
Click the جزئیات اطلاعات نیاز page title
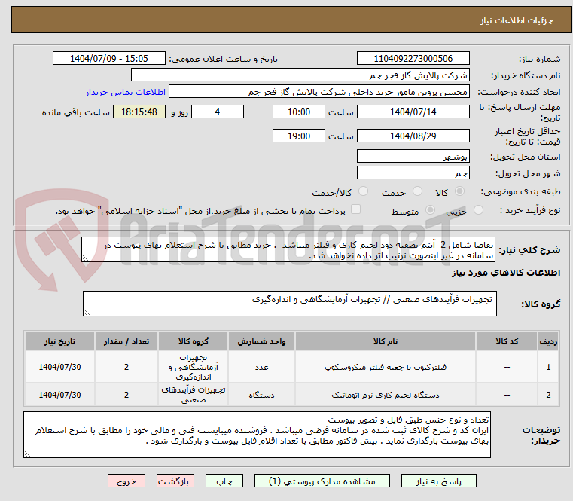point(516,20)
